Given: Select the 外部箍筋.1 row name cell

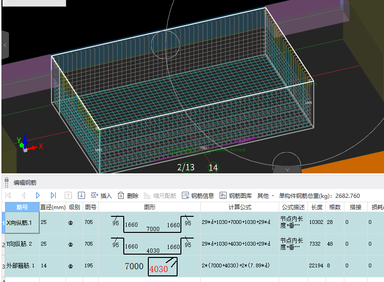Looking at the screenshot, I should coord(22,266).
